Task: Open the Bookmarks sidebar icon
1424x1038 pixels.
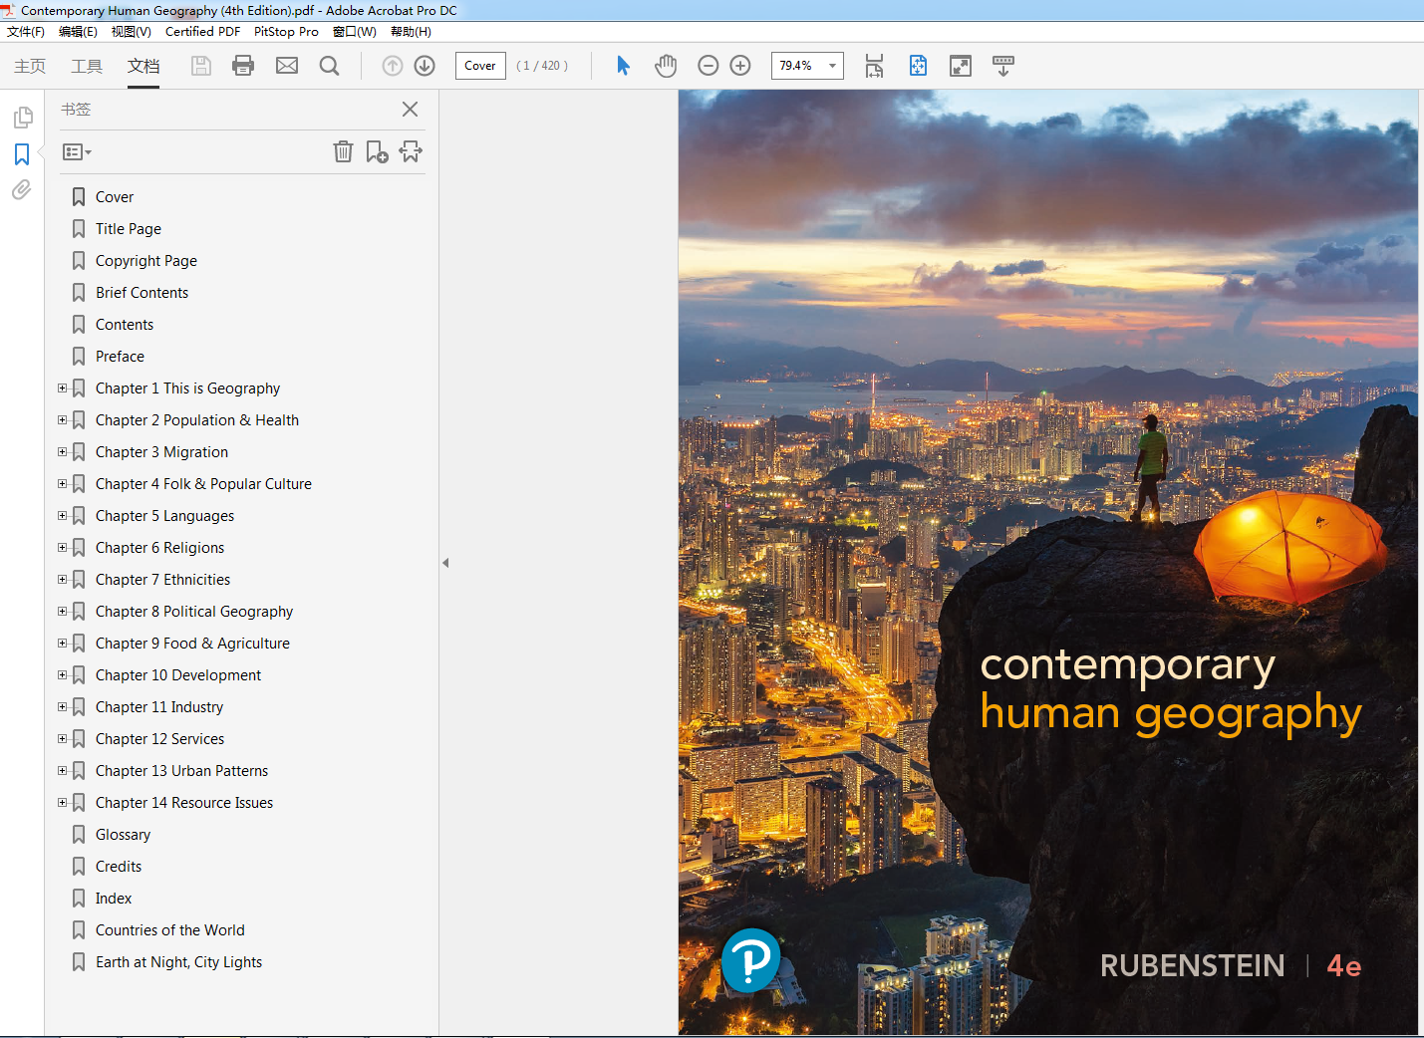Action: [22, 154]
